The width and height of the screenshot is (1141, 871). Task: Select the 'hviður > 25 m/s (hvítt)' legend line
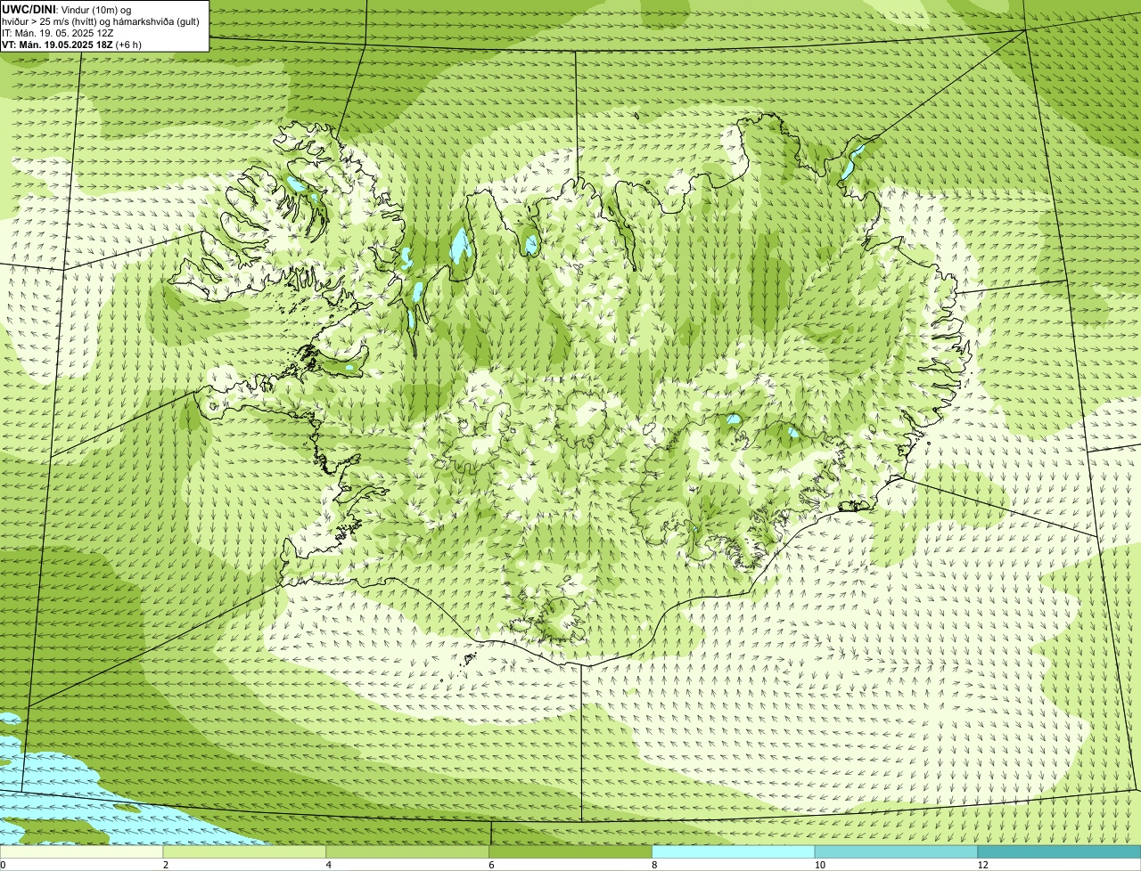(x=101, y=20)
